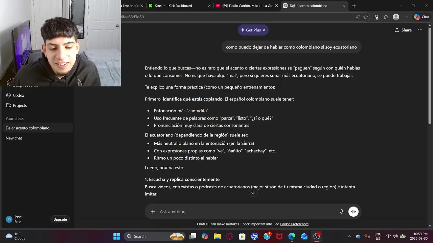
Task: Open Microsoft Store from the taskbar
Action: point(242,236)
